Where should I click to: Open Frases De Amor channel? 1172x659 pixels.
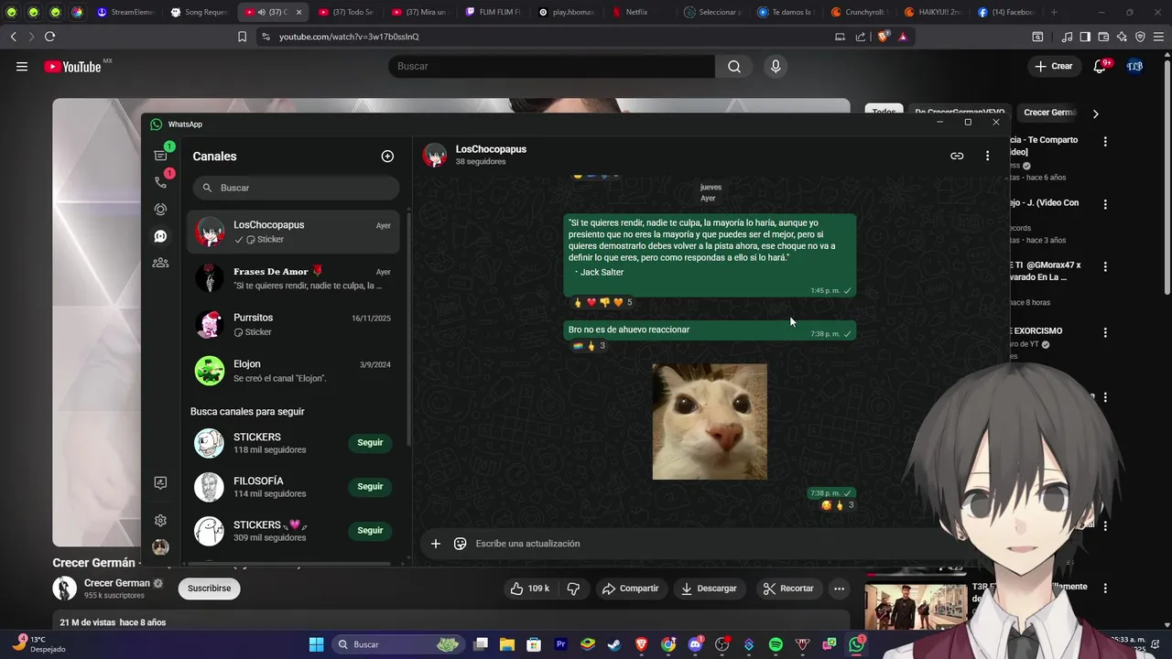(294, 278)
